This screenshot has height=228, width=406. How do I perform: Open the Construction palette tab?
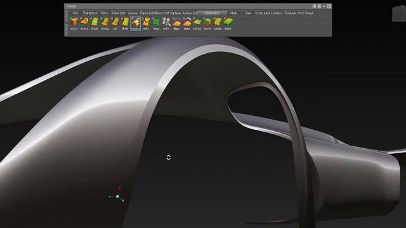click(263, 13)
